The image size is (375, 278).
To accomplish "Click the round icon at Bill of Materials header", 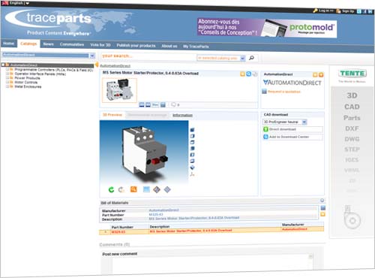I will tap(322, 200).
